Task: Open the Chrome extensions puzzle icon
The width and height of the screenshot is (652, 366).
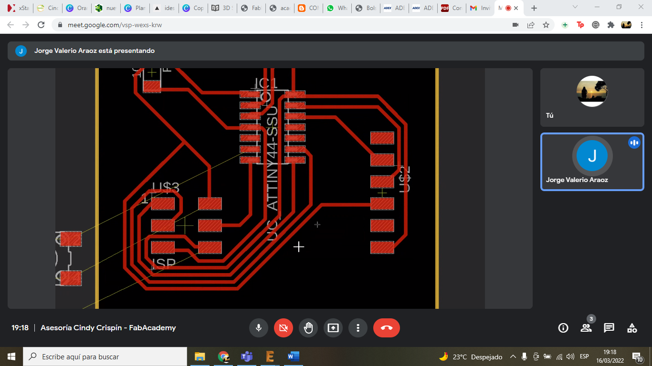Action: click(610, 25)
